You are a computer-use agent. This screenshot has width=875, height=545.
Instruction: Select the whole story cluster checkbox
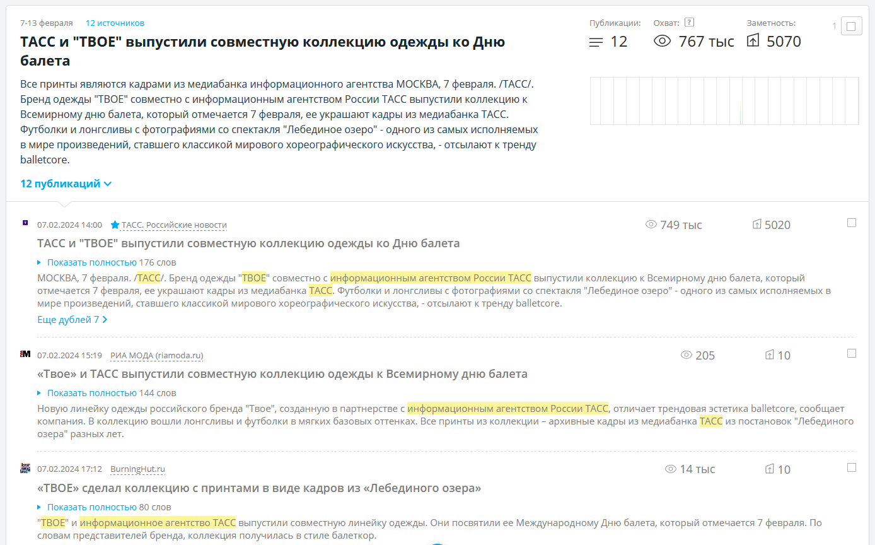click(851, 26)
